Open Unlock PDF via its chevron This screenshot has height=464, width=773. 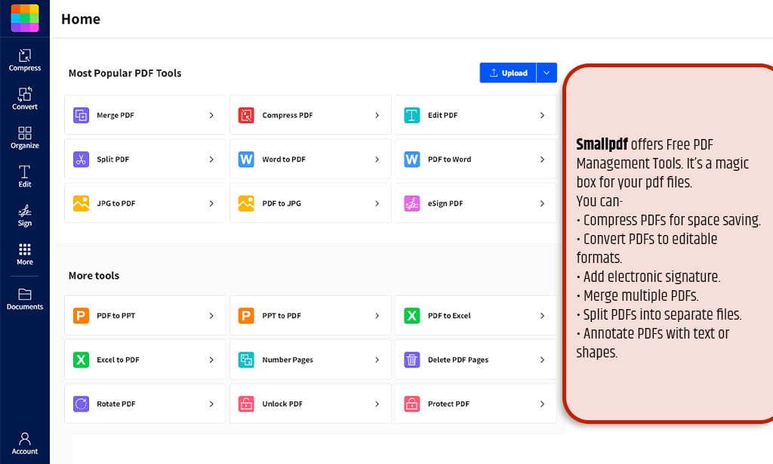click(x=377, y=404)
